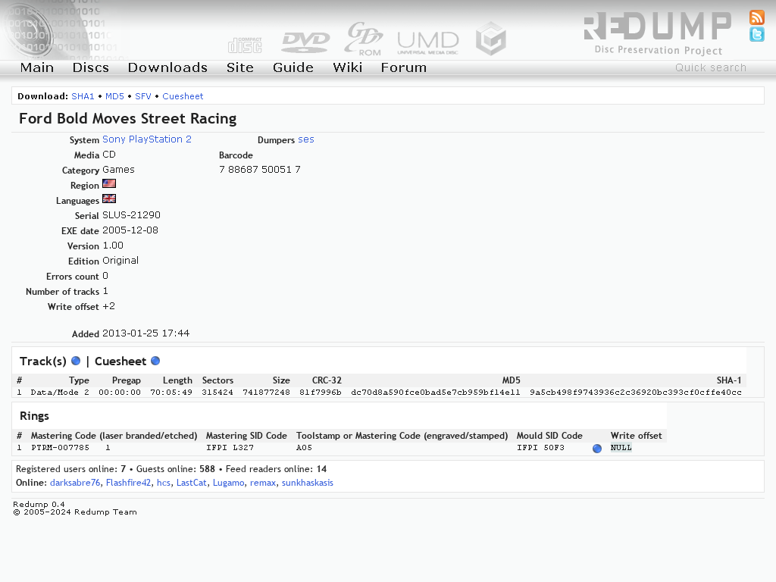Open the Sony PlayStation 2 system link

click(x=147, y=139)
